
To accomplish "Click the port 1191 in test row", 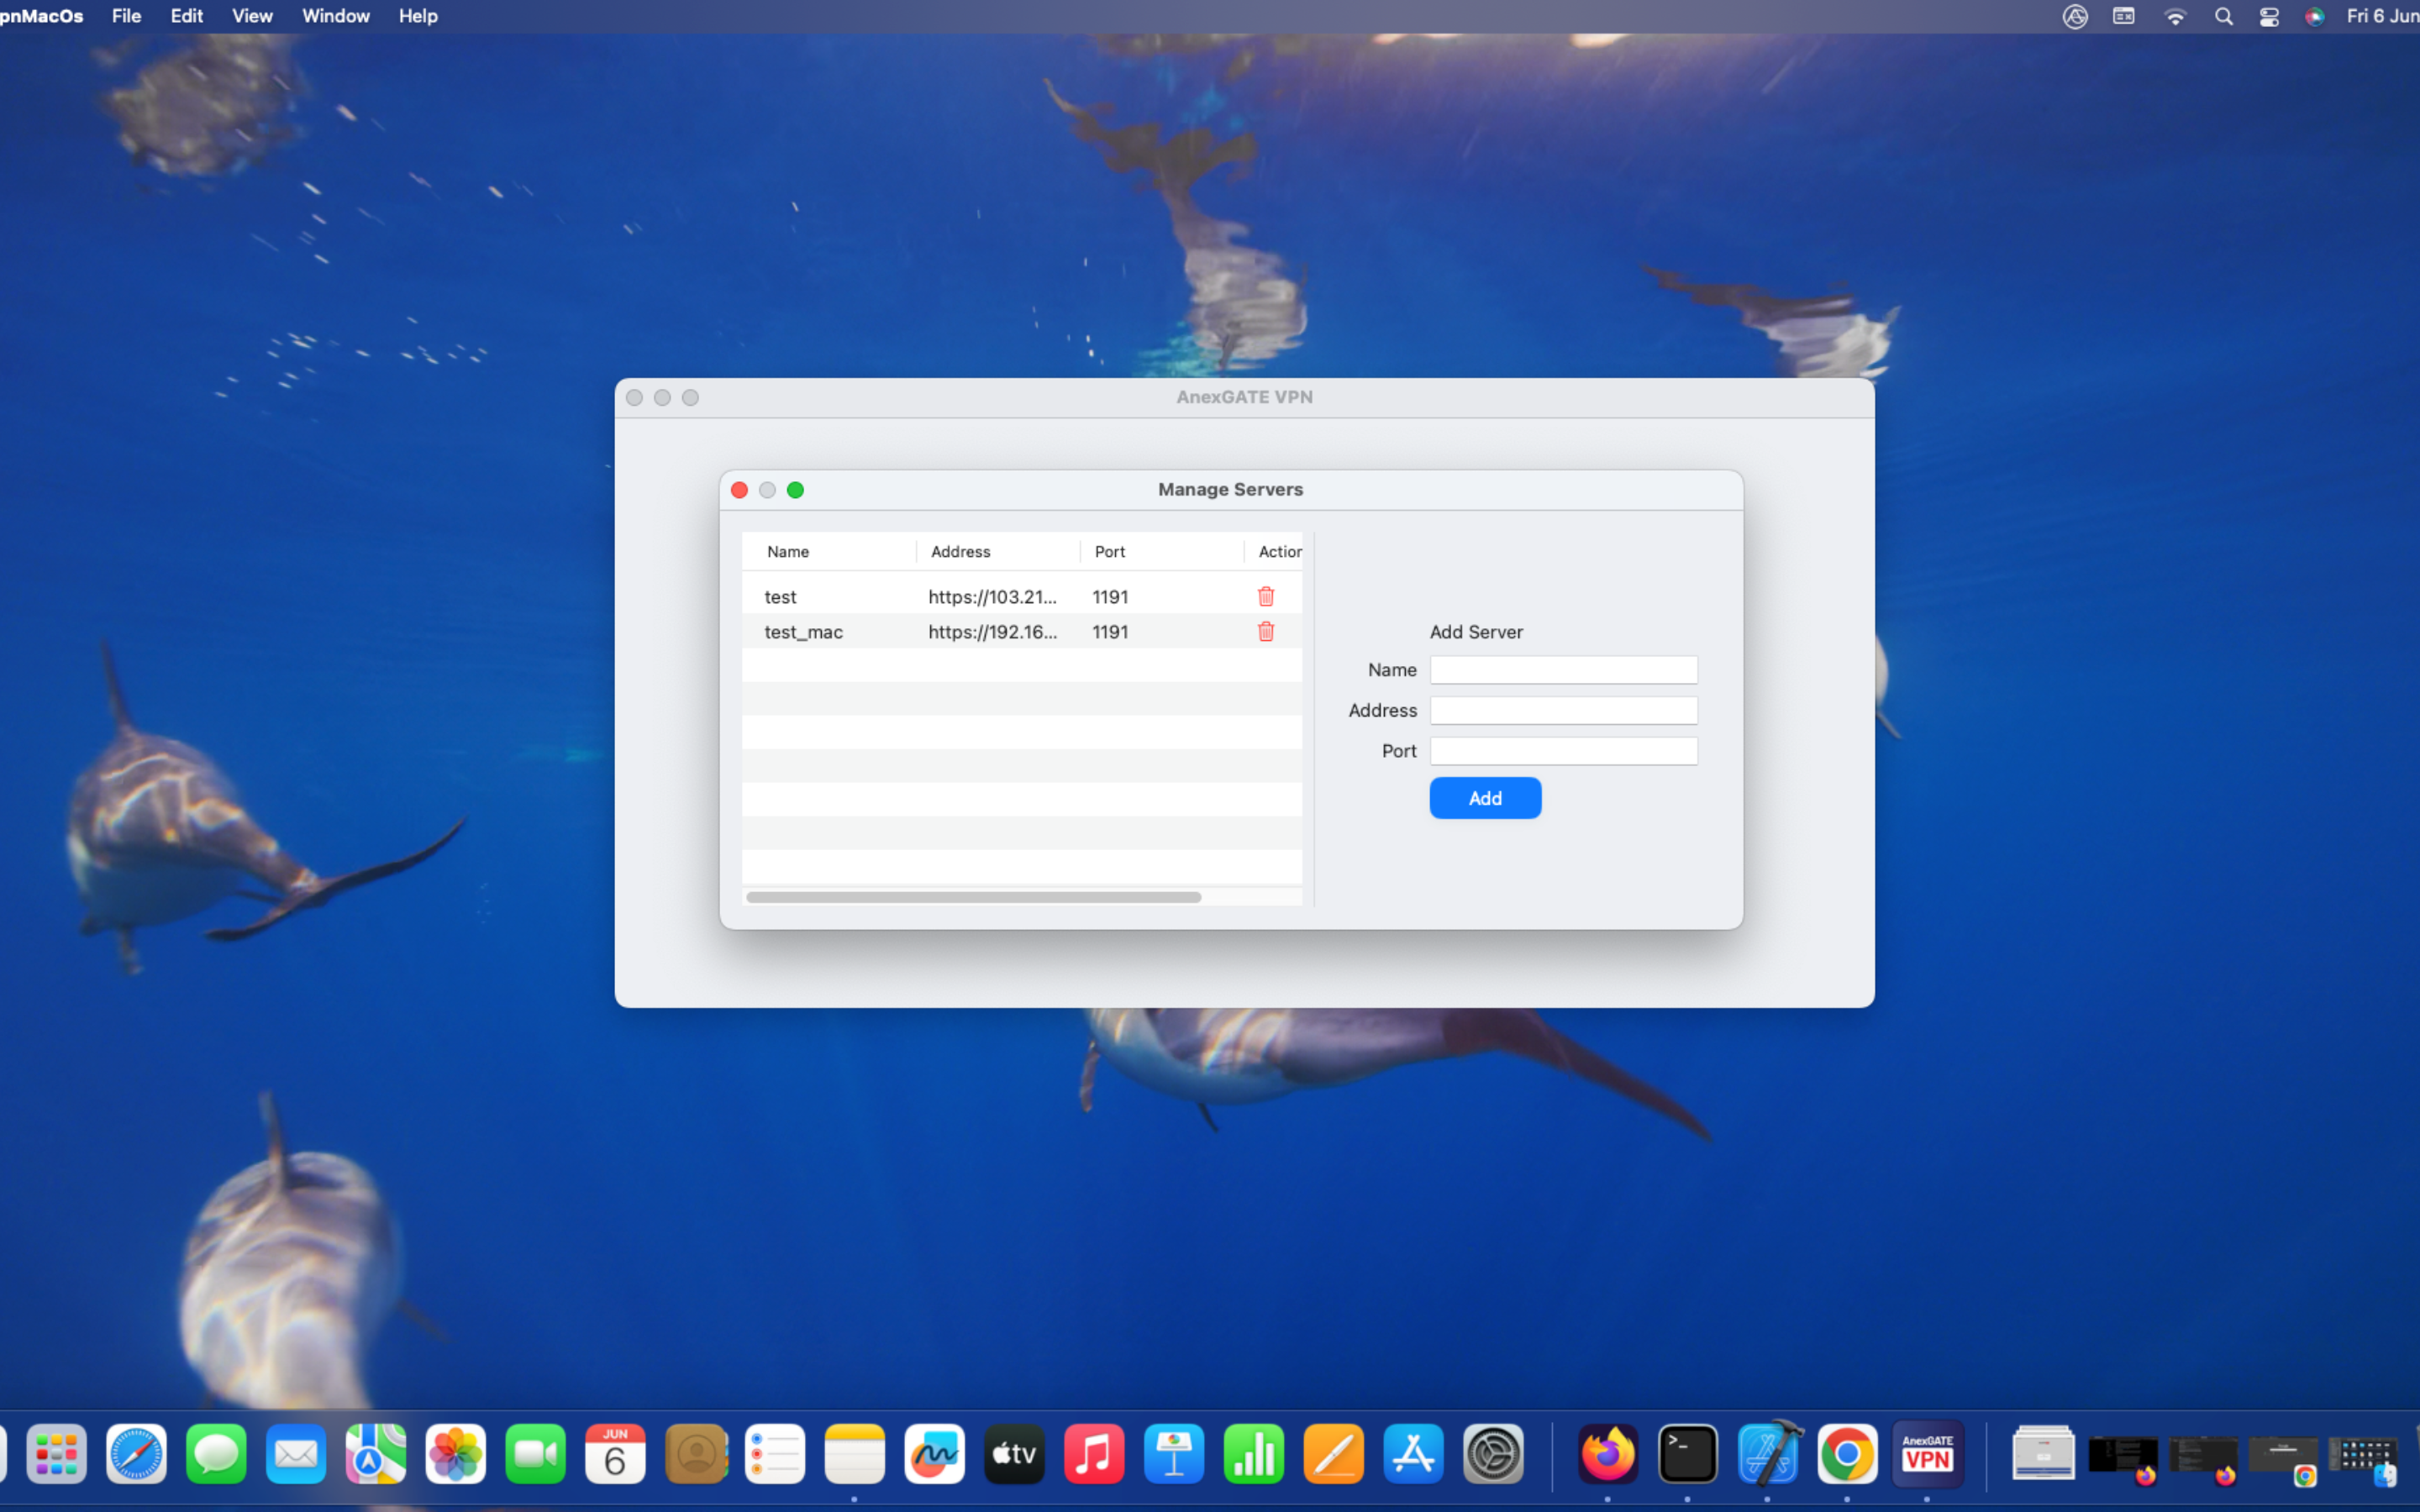I will (x=1110, y=597).
